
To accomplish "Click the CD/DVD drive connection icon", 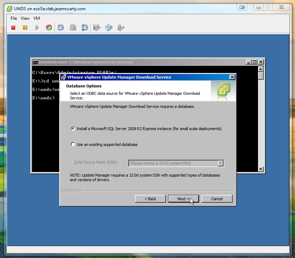I will (x=109, y=27).
